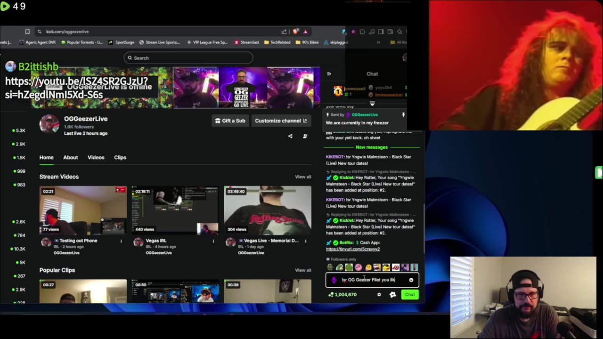Screen dimensions: 603x339
Task: Open the chat moderator badge icon next to gear
Action: [x=392, y=295]
